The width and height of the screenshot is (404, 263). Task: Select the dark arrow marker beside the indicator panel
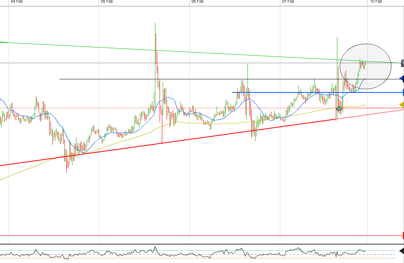402,251
